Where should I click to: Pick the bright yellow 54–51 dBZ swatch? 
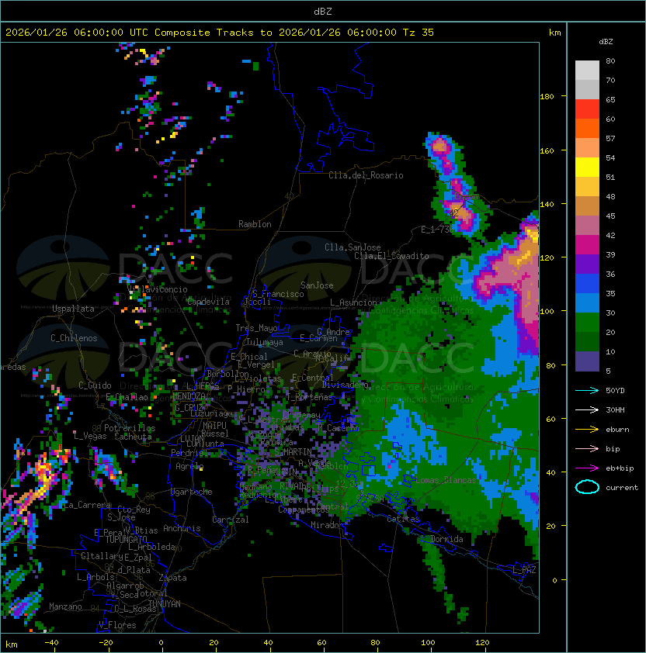click(587, 168)
